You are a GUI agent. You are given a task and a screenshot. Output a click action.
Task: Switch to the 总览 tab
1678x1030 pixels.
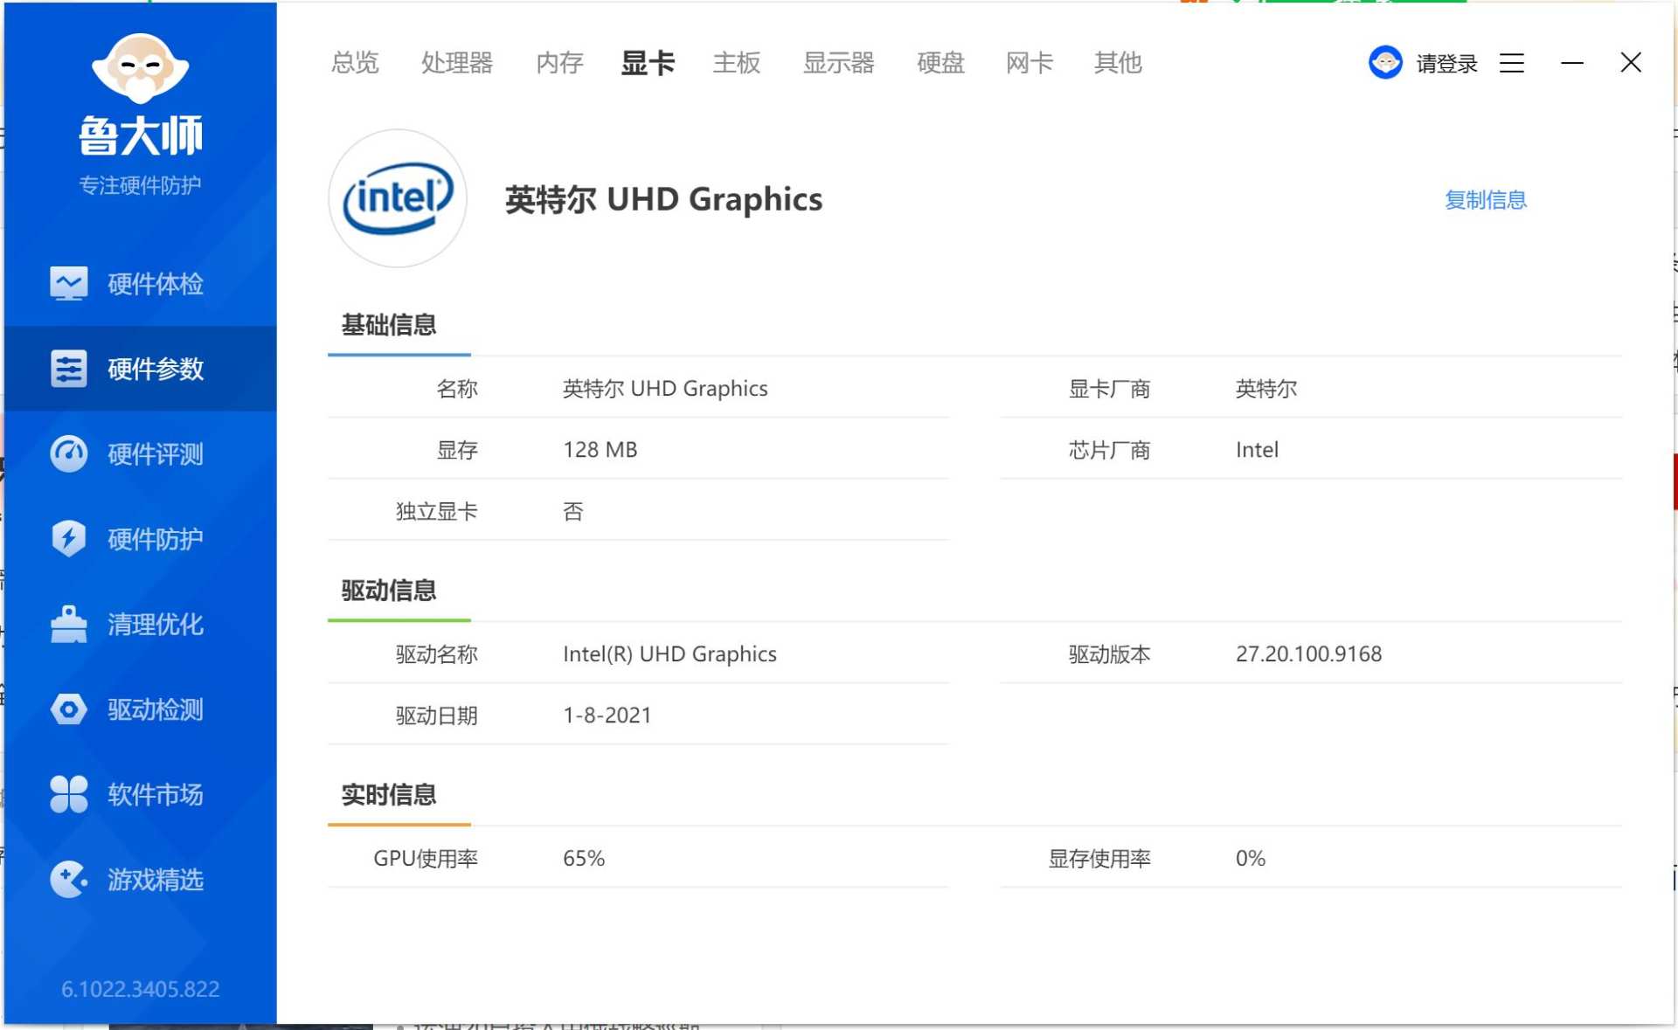tap(355, 63)
